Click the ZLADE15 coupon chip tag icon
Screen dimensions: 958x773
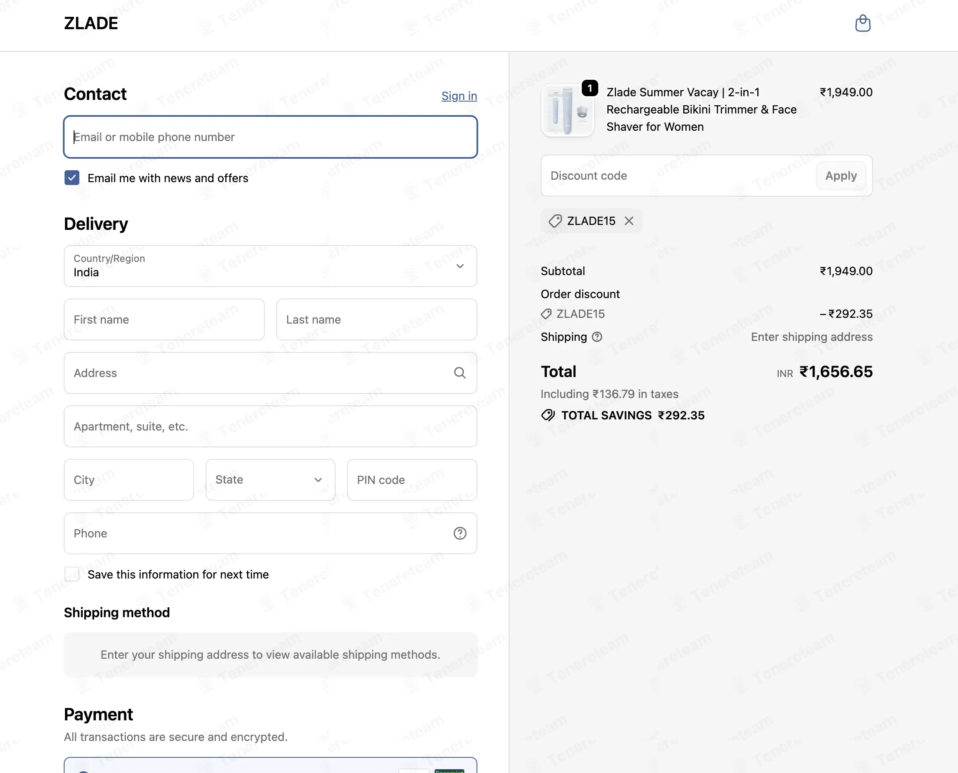click(555, 221)
